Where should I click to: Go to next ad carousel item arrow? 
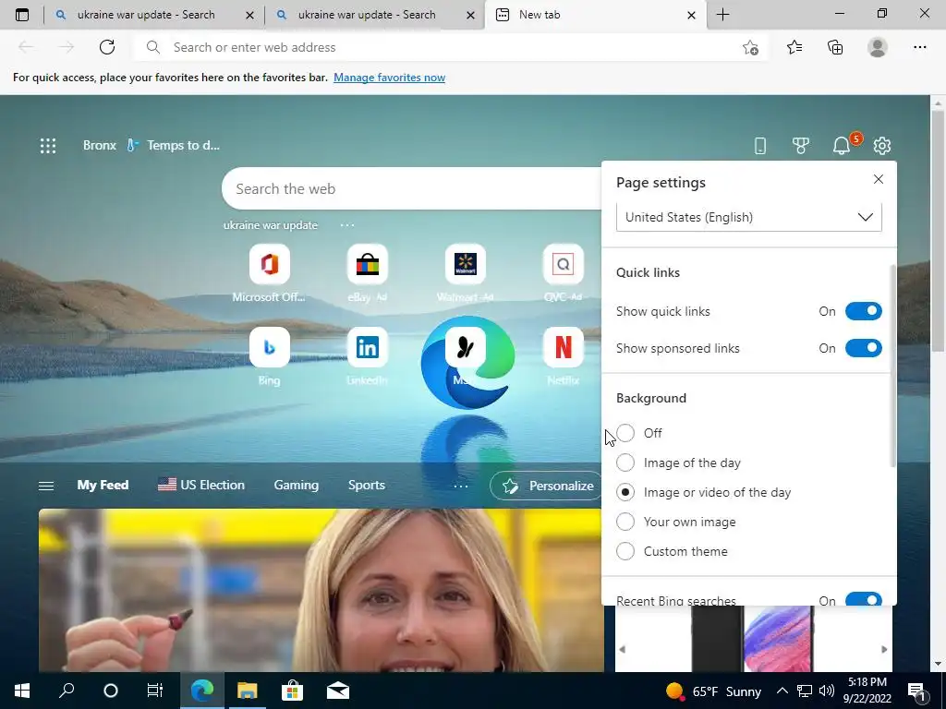884,649
